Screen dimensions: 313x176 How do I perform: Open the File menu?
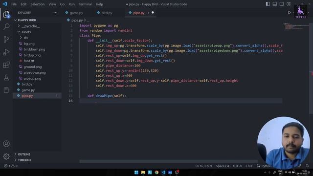[14, 4]
